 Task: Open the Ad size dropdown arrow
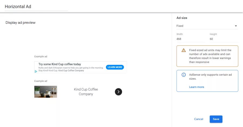point(236,26)
